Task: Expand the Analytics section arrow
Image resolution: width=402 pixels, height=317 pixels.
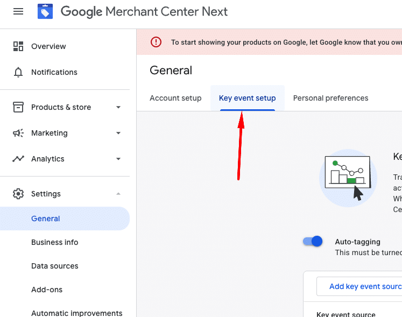Action: [x=118, y=159]
